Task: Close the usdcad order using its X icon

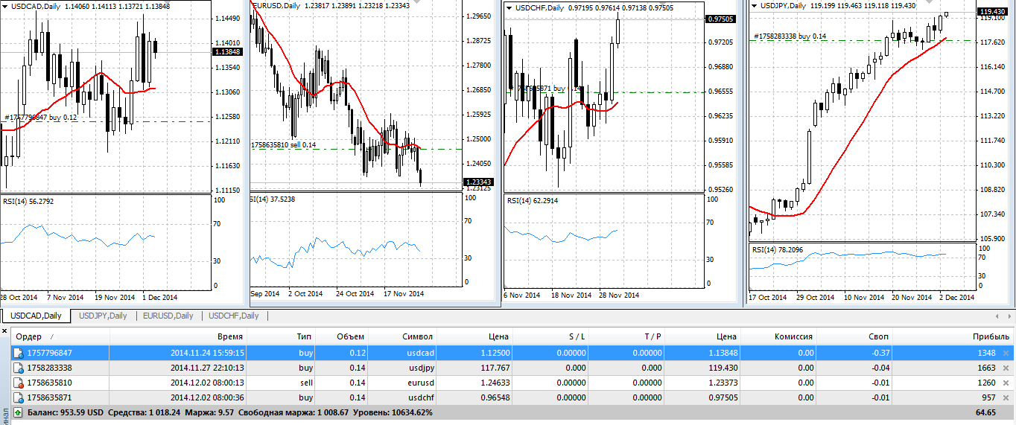Action: (1006, 353)
